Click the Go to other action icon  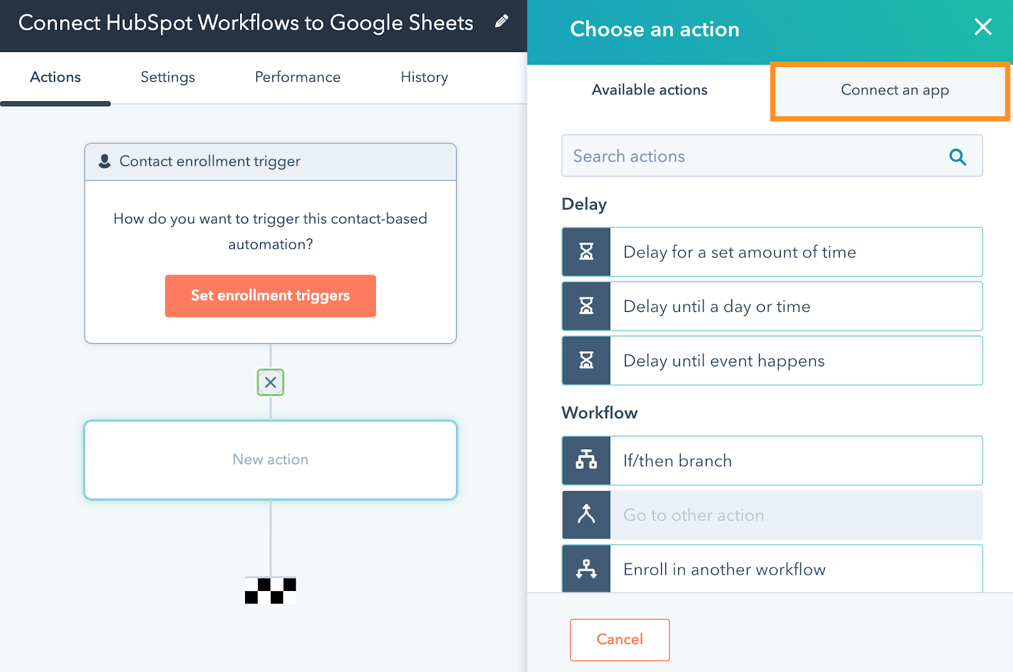[x=586, y=515]
